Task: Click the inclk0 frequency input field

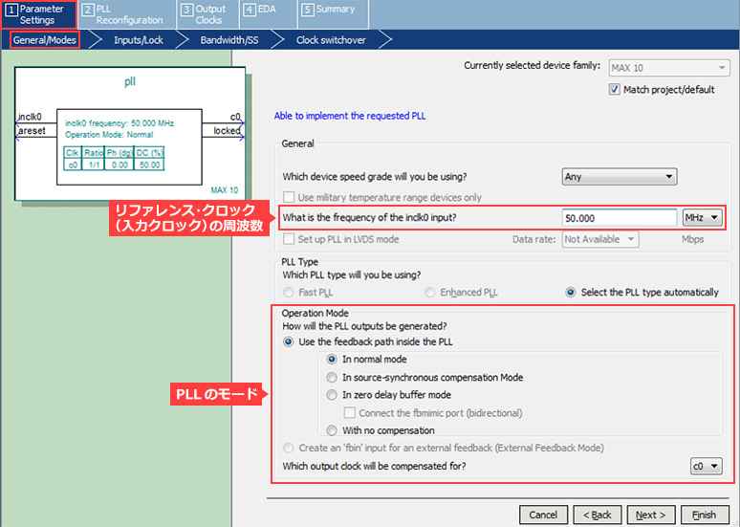Action: [x=619, y=218]
